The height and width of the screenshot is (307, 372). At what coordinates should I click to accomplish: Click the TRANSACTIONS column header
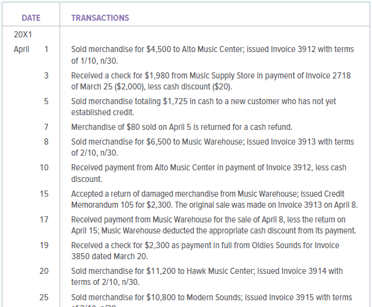coord(100,18)
